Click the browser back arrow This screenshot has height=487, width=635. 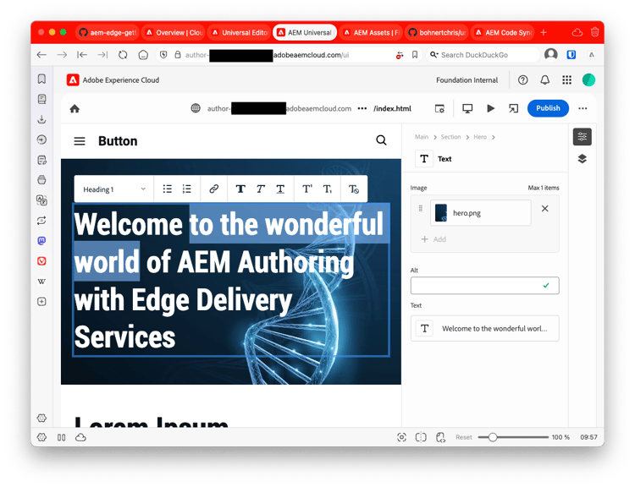(x=41, y=55)
